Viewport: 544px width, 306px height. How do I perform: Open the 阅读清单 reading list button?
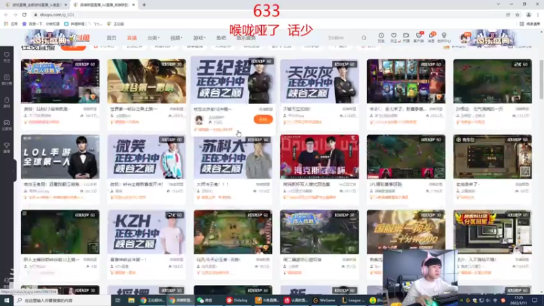[530, 24]
